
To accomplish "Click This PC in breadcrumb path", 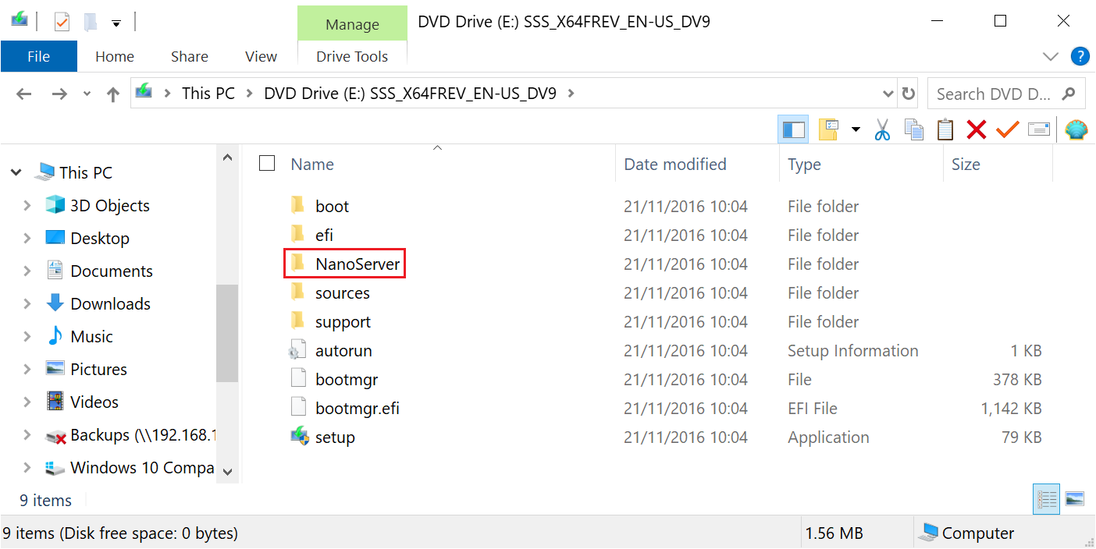I will [208, 94].
